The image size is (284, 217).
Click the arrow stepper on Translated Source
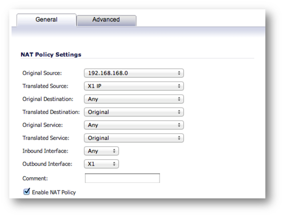[179, 86]
